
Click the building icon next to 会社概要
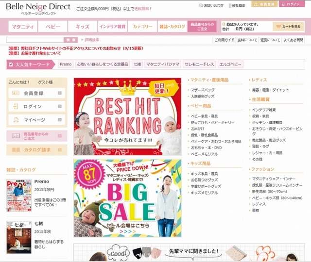(230, 5)
